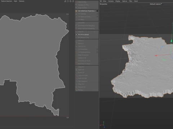Open the Panel menu in viewport
This screenshot has width=173, height=129.
(136, 1)
